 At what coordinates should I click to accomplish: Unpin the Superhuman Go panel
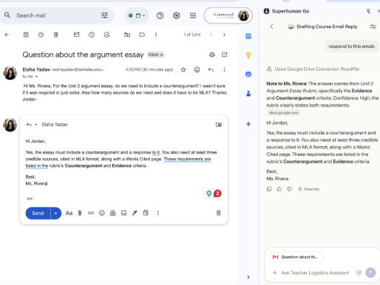point(368,11)
